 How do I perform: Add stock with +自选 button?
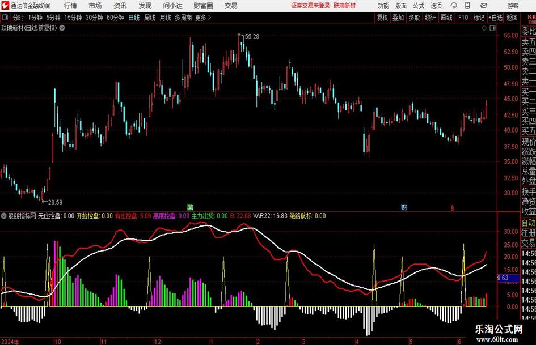[x=496, y=18]
